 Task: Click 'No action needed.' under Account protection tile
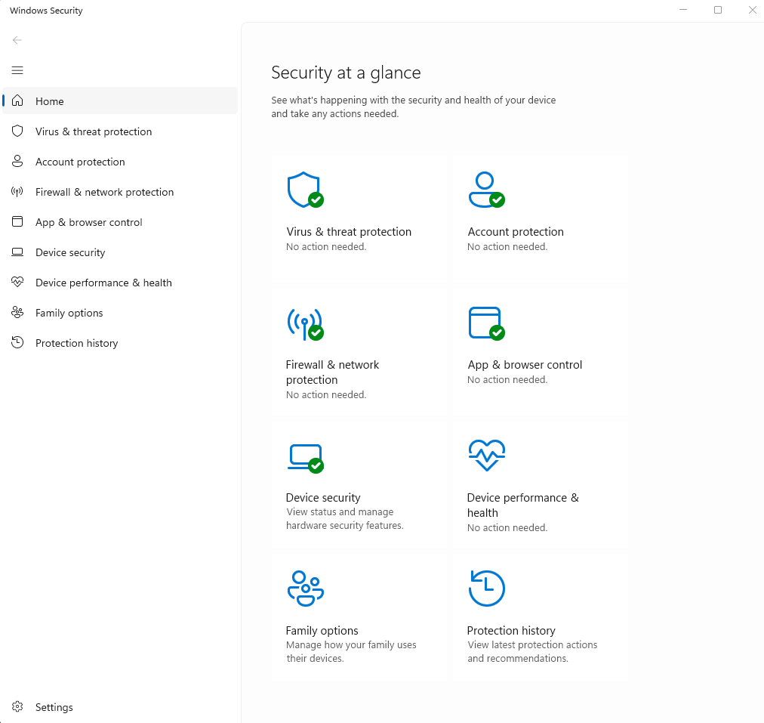pyautogui.click(x=507, y=247)
